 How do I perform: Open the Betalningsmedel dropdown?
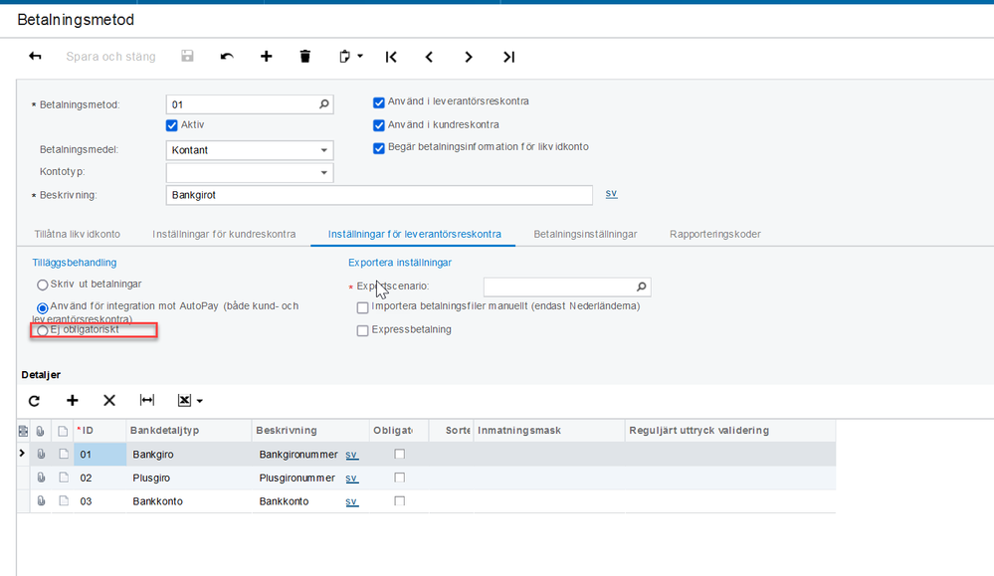tap(324, 150)
